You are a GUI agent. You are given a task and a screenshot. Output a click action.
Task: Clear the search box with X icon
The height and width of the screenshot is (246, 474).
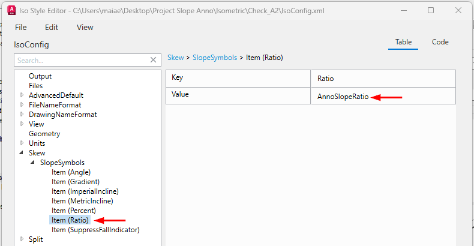coord(154,60)
